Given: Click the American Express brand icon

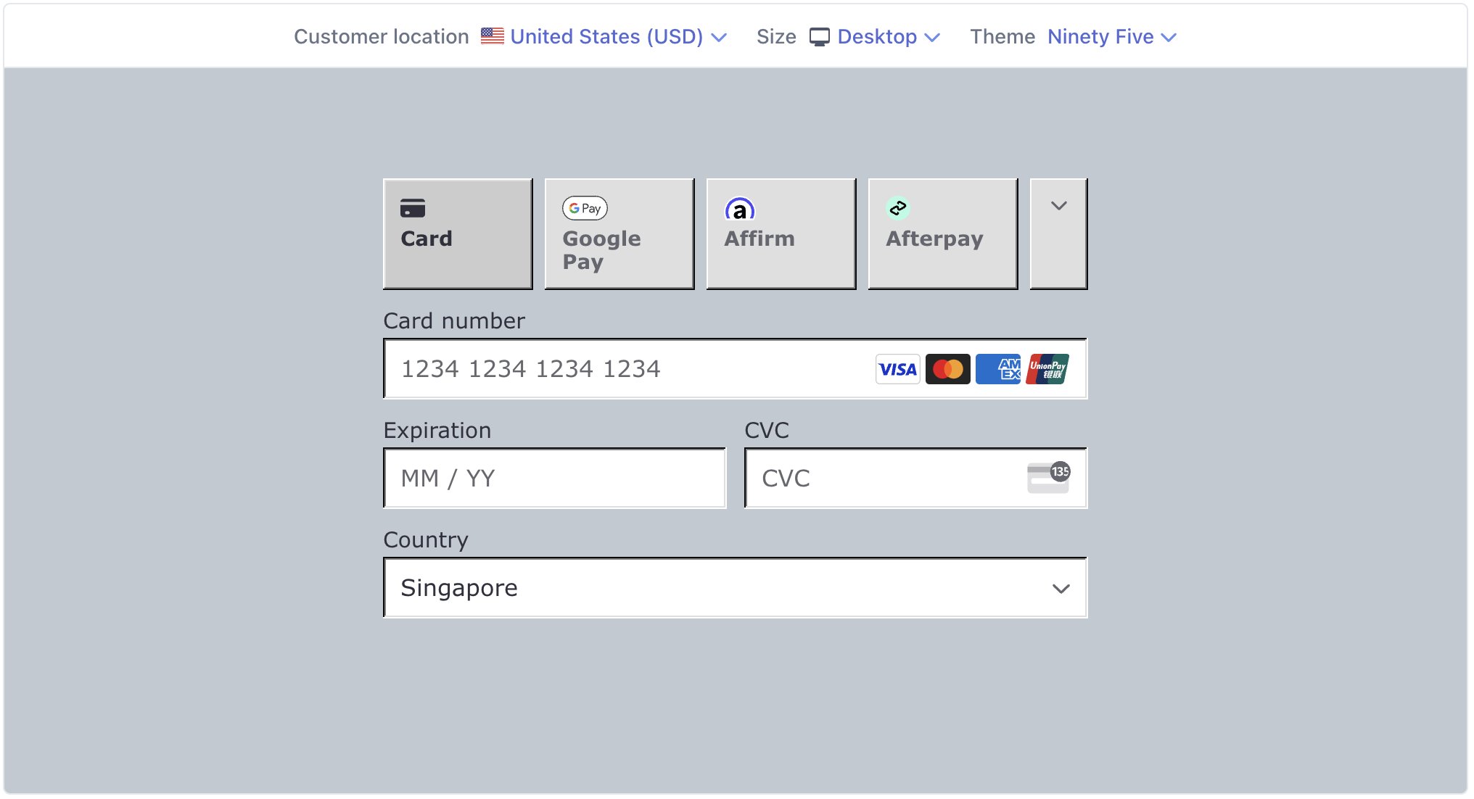Looking at the screenshot, I should click(x=998, y=369).
